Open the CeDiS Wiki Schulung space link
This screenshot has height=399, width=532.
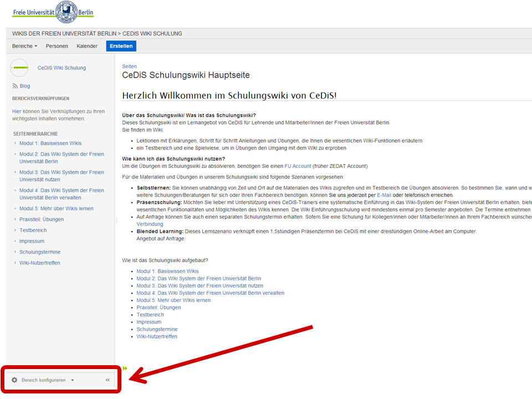pos(62,68)
